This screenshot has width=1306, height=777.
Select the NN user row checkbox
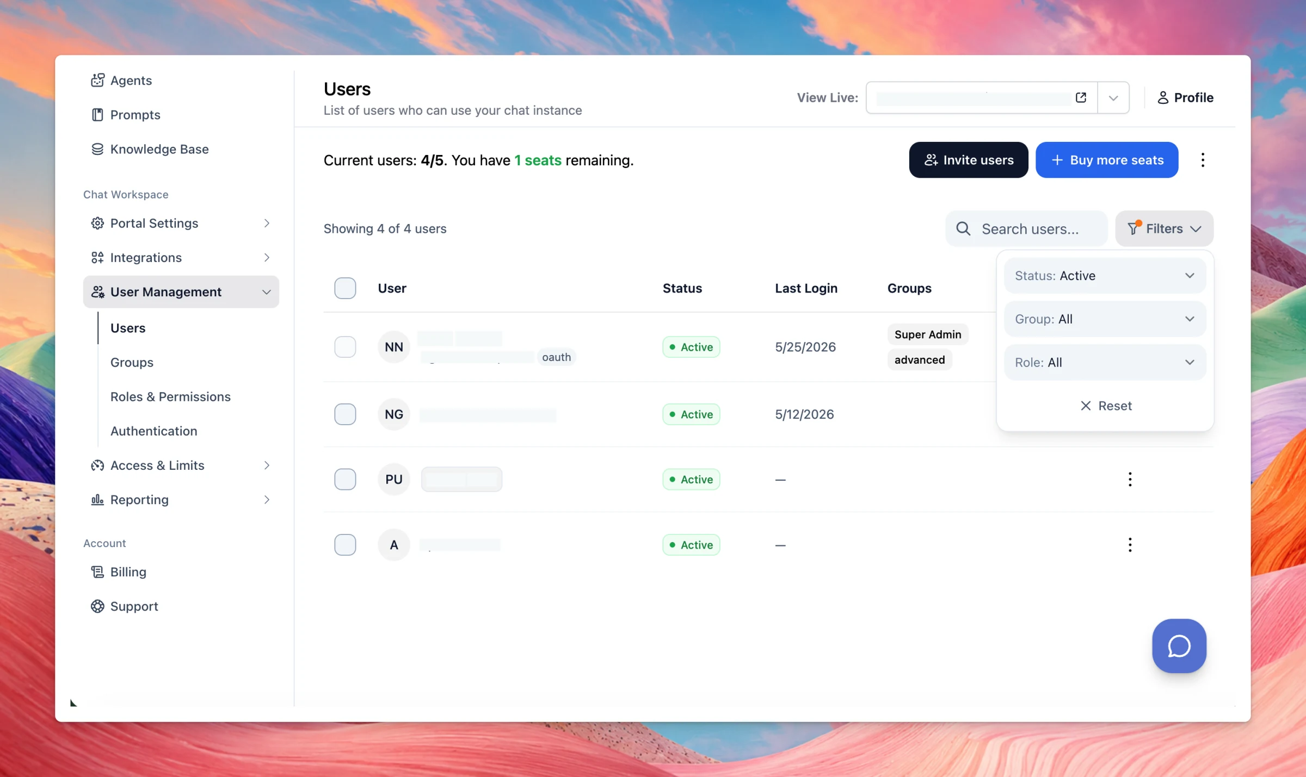pos(345,347)
